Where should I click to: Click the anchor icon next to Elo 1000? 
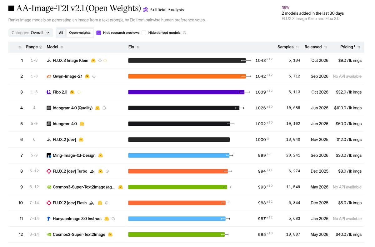[268, 139]
